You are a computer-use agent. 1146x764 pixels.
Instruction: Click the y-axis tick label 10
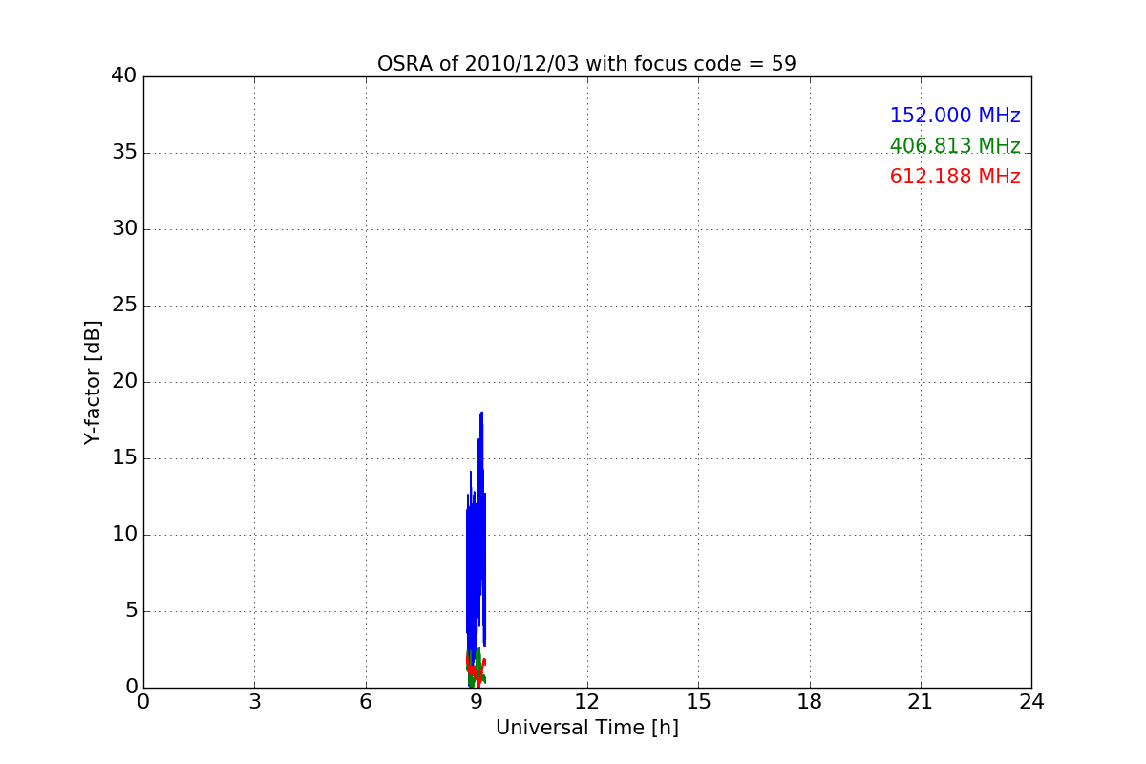point(124,534)
